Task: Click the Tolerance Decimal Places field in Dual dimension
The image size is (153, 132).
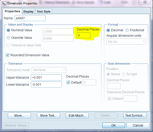Action: pos(130,98)
